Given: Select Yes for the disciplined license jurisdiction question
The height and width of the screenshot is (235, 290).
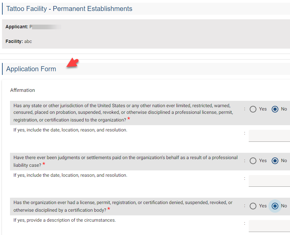Looking at the screenshot, I should click(x=253, y=109).
